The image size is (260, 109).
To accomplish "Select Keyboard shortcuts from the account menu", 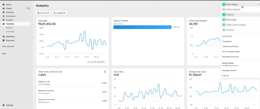I will pyautogui.click(x=230, y=57).
